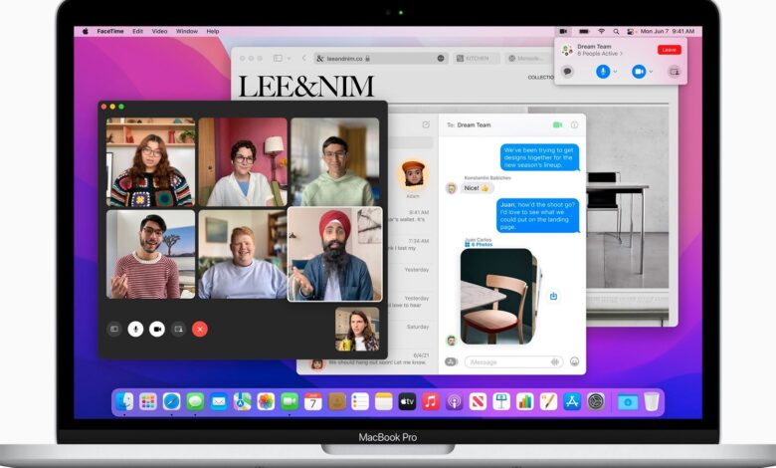The width and height of the screenshot is (776, 468).
Task: Open FaceTime from Dock
Action: [x=290, y=401]
